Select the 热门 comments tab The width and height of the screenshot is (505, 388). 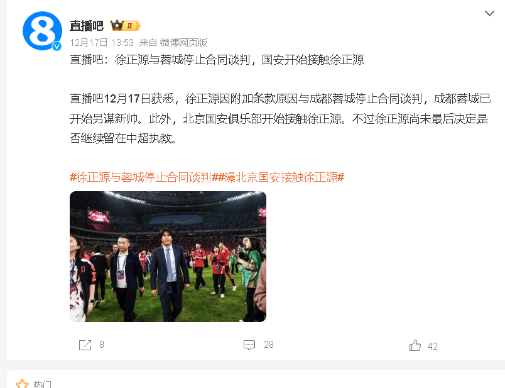[x=42, y=384]
